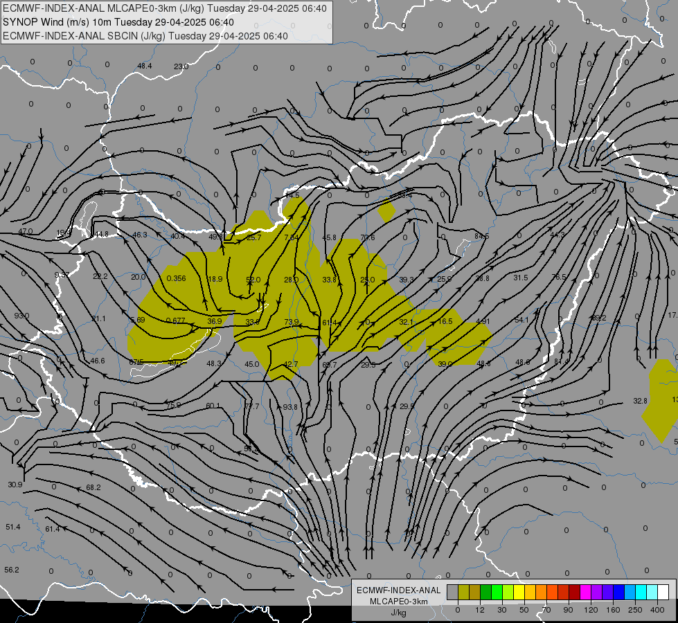This screenshot has height=623, width=678.
Task: Click the legend tick label 70
Action: tap(546, 610)
